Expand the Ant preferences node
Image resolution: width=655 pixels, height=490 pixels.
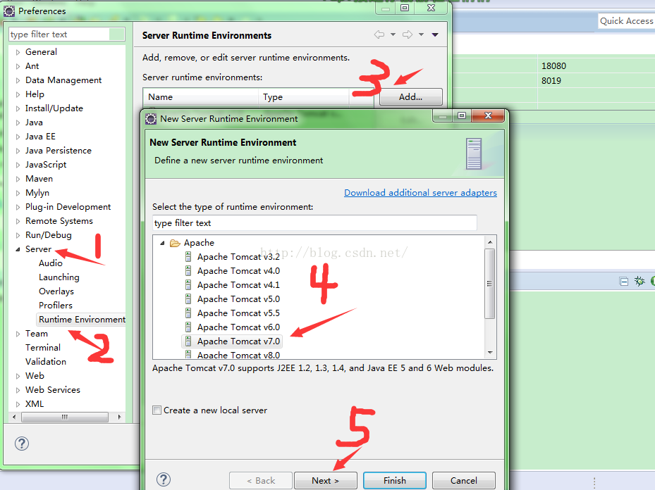[18, 66]
